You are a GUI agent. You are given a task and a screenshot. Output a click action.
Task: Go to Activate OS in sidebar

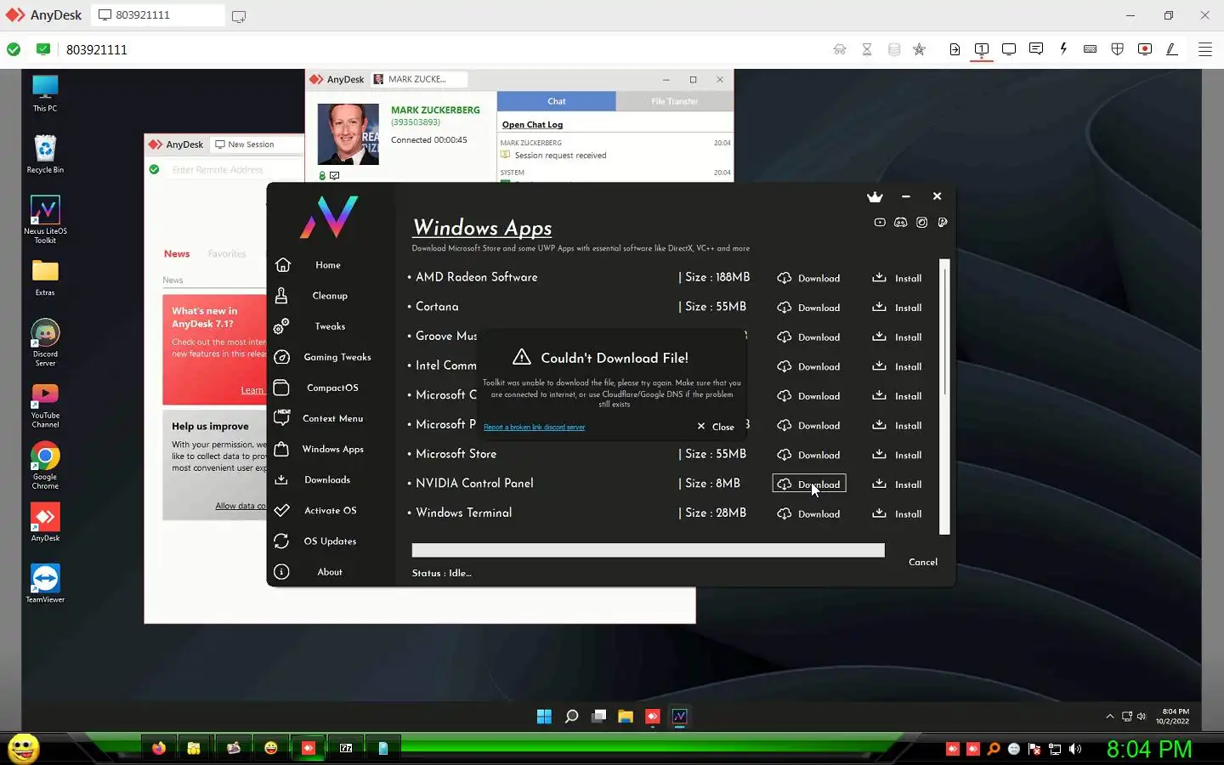coord(329,510)
